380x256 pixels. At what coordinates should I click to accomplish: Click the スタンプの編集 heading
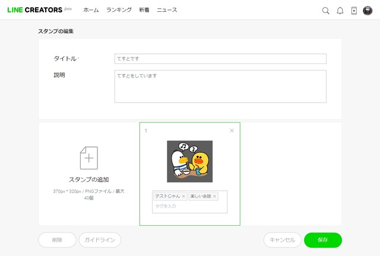pyautogui.click(x=56, y=31)
